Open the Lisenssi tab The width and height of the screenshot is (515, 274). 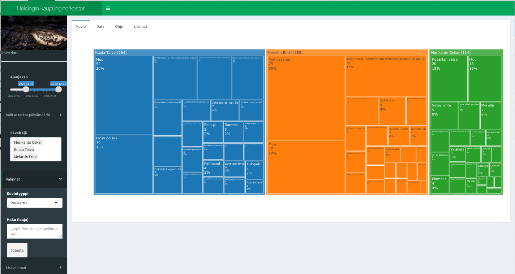[x=140, y=27]
